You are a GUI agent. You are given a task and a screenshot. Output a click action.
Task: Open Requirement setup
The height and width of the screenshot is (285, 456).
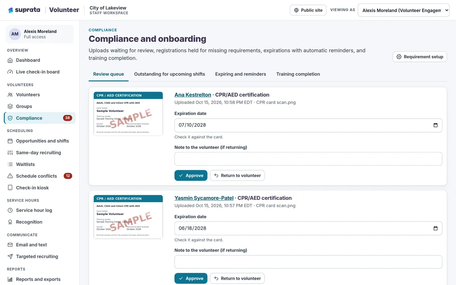point(420,57)
